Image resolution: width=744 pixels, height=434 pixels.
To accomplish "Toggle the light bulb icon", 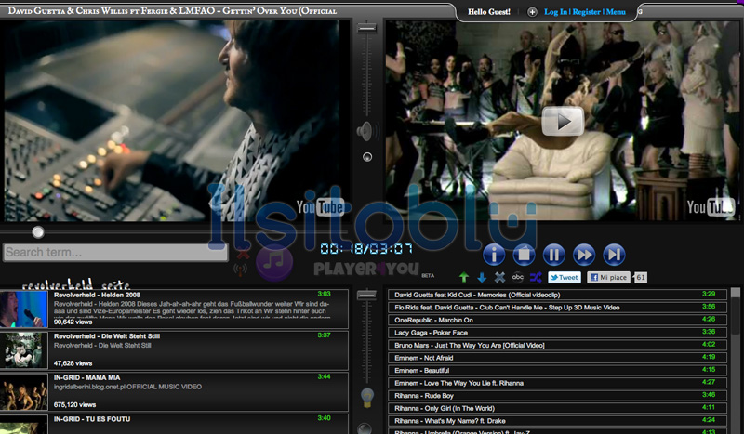I will click(x=367, y=398).
